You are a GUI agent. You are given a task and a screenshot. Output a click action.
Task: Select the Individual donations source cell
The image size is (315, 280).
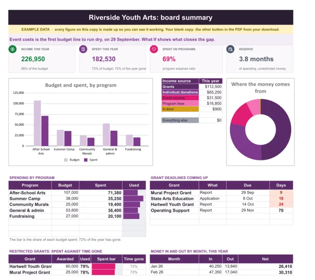click(x=180, y=92)
